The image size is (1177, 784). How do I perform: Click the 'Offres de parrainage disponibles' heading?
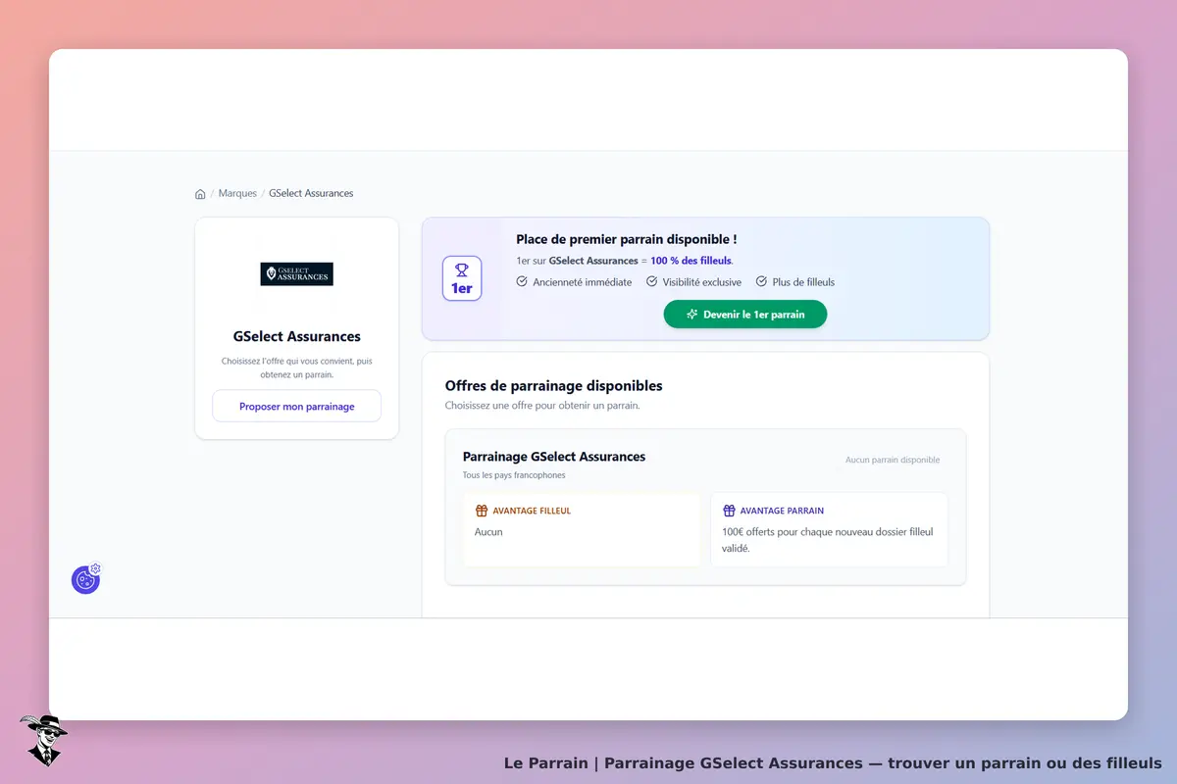coord(554,386)
